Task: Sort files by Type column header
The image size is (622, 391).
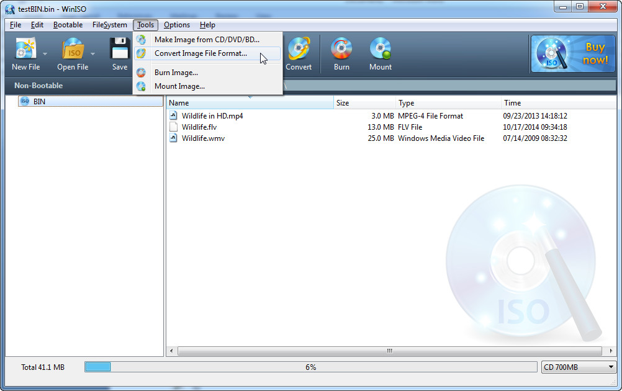Action: click(x=449, y=102)
